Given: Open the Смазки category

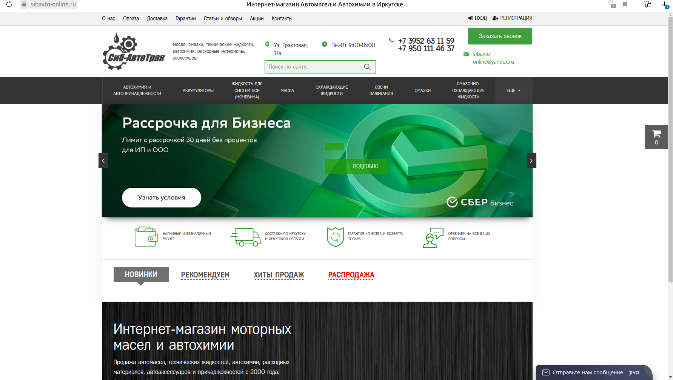Looking at the screenshot, I should [x=423, y=90].
